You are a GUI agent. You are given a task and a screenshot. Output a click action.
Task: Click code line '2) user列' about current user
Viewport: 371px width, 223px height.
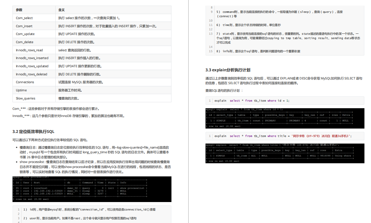click(80, 218)
